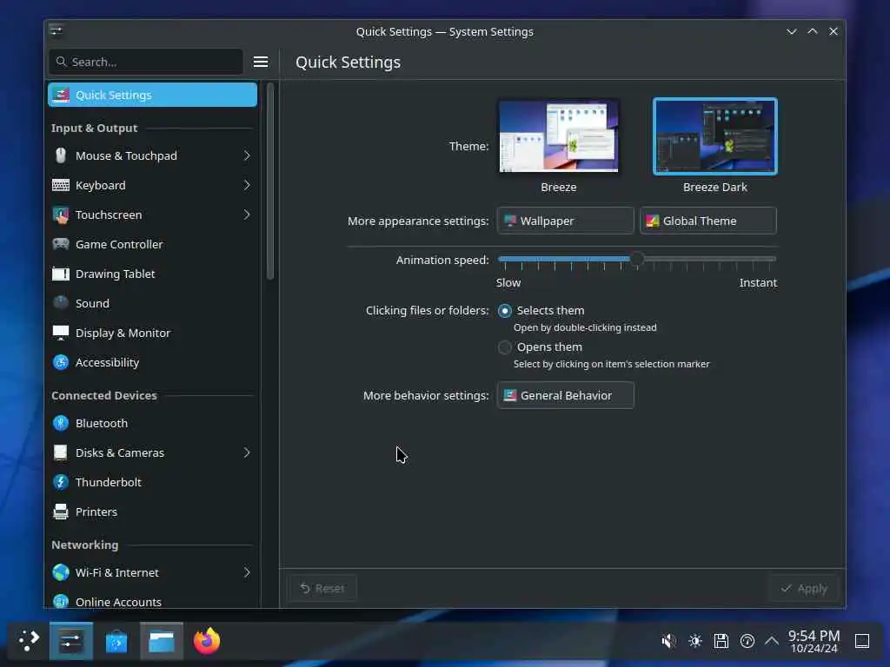Choose the Breeze light theme thumbnail
The width and height of the screenshot is (890, 667).
click(559, 136)
